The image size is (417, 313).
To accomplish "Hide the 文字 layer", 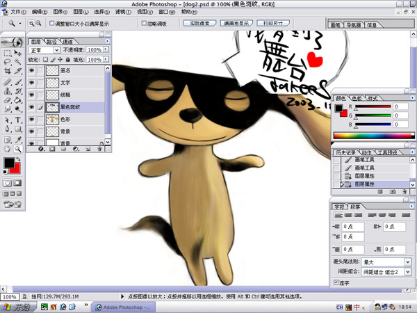I will click(x=32, y=83).
